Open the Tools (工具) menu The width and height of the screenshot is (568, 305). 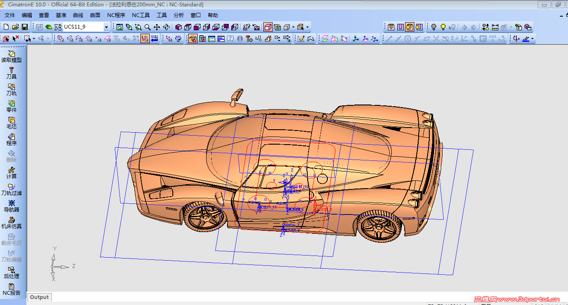[162, 15]
